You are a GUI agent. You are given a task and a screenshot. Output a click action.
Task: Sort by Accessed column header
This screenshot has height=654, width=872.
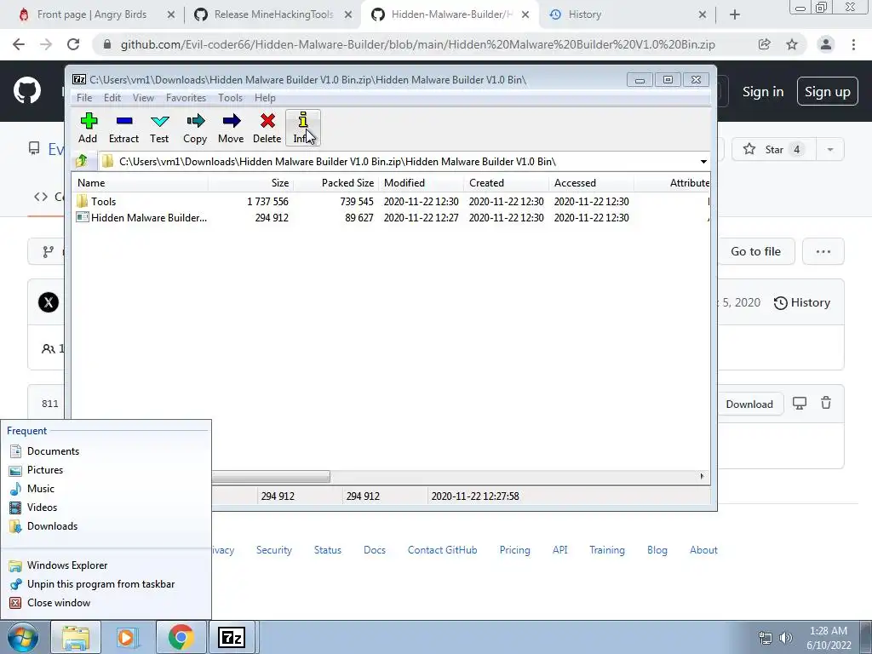click(x=591, y=183)
